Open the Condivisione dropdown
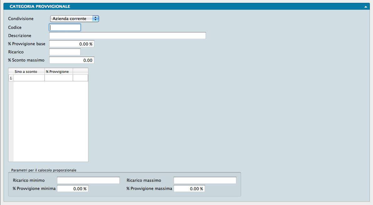Image resolution: width=373 pixels, height=205 pixels. click(x=75, y=19)
